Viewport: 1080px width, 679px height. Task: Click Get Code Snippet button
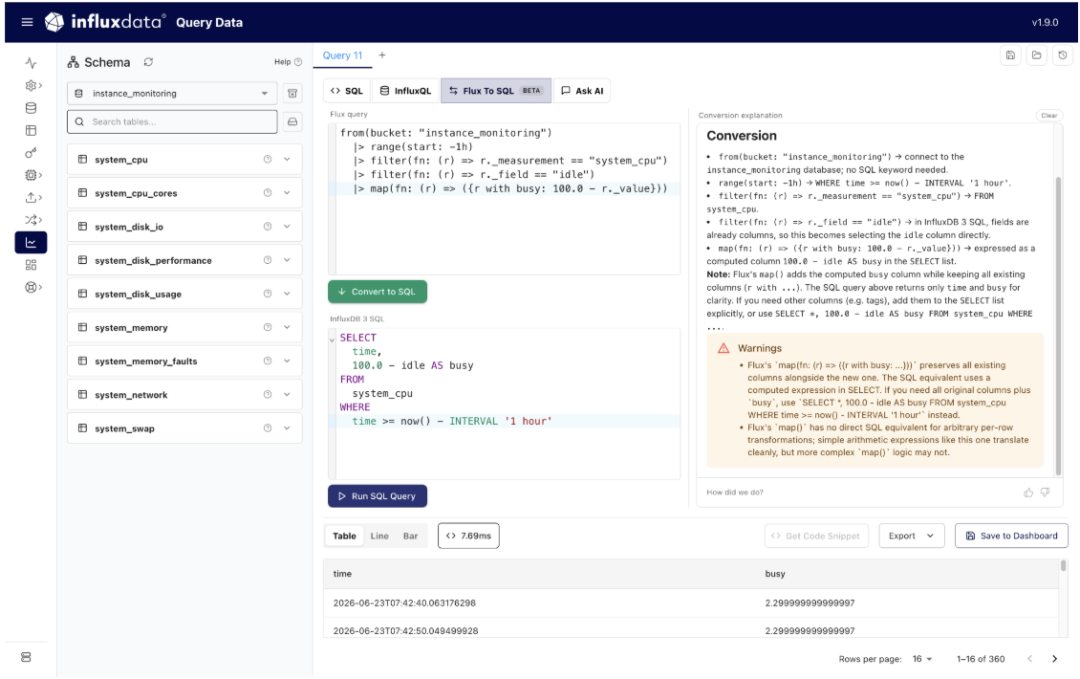[816, 536]
